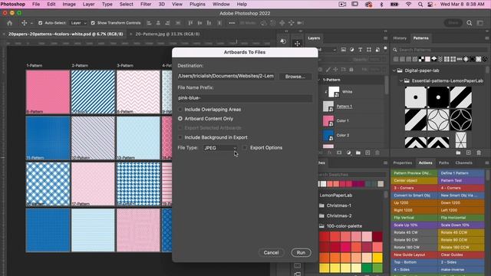Expand the Christmas-1 swatch folder
The width and height of the screenshot is (491, 276).
(x=321, y=205)
